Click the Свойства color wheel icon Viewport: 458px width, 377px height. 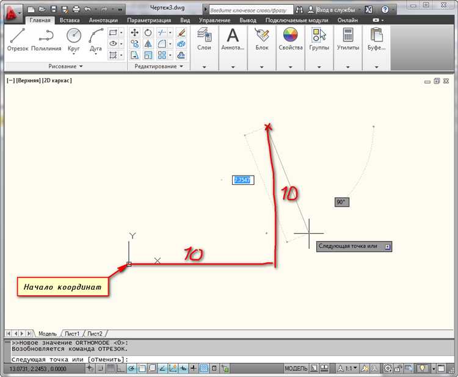point(290,35)
